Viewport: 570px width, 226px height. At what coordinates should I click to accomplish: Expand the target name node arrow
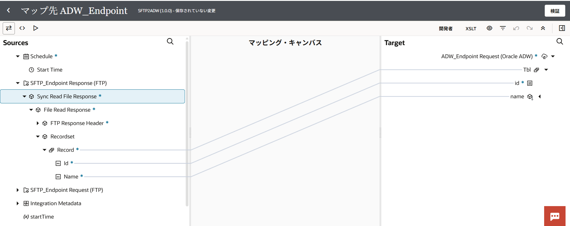[540, 97]
